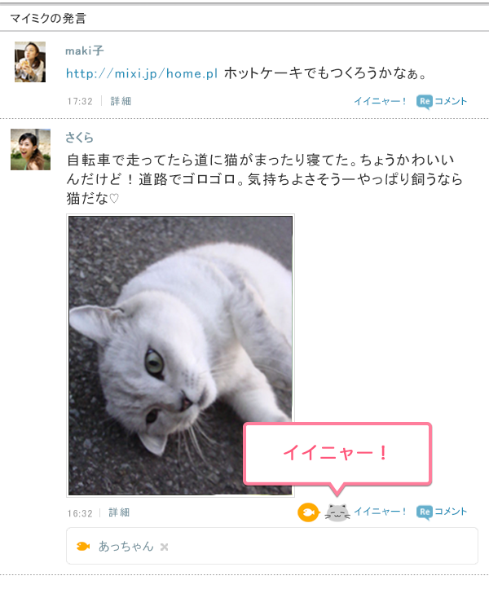489x611 pixels.
Task: Click the あっちゃん name in likes box
Action: [x=126, y=547]
